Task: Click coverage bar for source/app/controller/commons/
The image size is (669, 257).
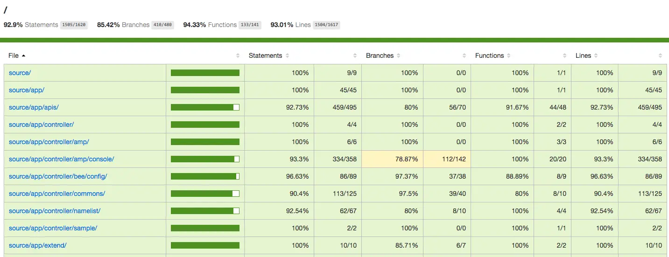Action: (x=205, y=194)
